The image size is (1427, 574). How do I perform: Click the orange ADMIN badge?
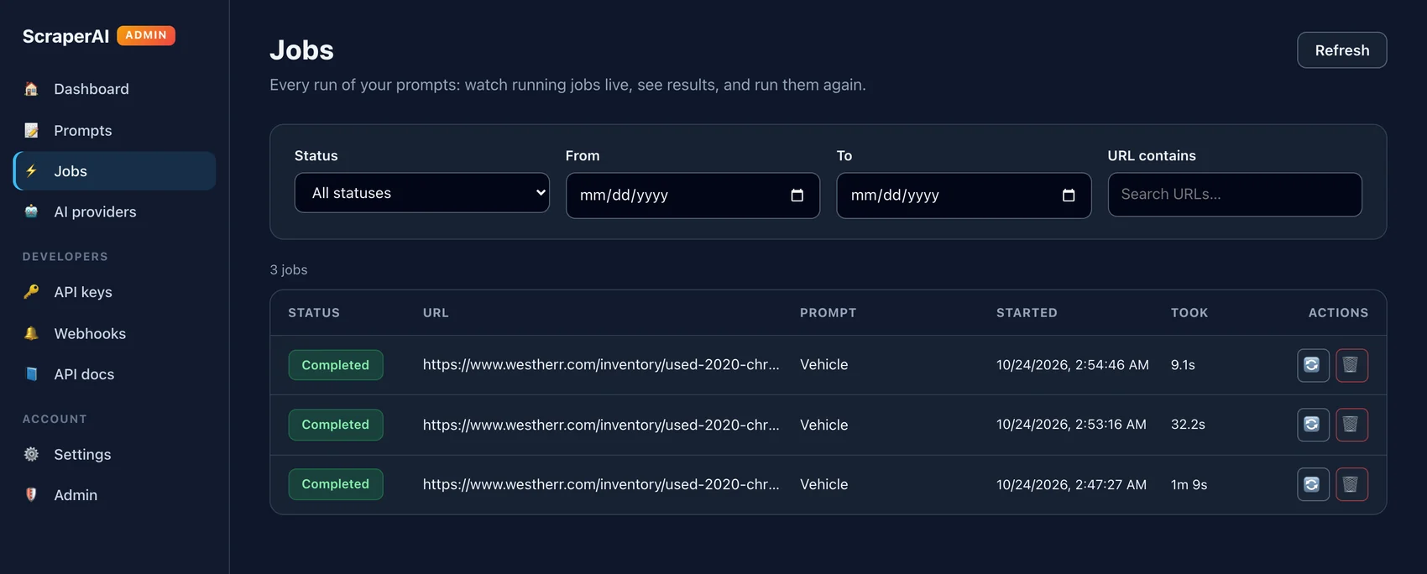[x=146, y=35]
